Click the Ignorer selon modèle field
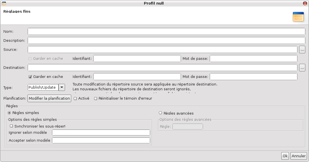309x162 pixels. 101,132
